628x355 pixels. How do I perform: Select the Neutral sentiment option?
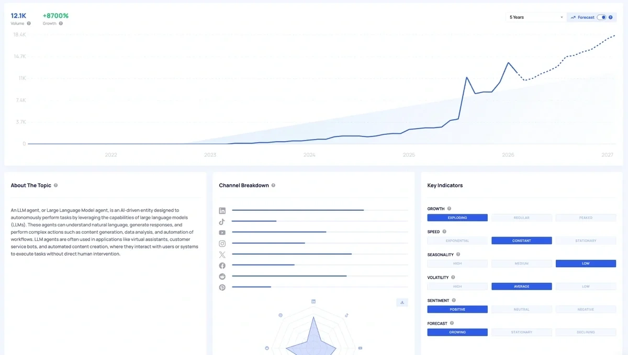click(x=521, y=310)
